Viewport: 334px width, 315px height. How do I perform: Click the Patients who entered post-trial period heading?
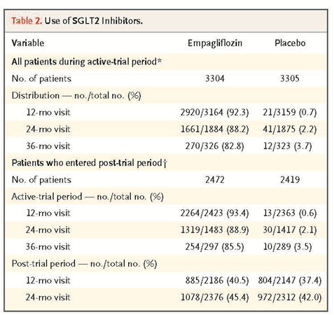tap(90, 163)
